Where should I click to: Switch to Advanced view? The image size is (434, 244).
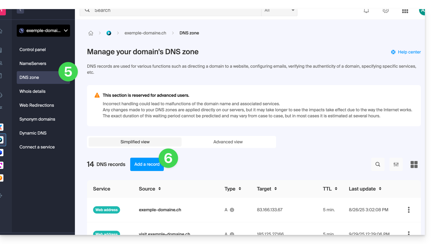click(228, 142)
